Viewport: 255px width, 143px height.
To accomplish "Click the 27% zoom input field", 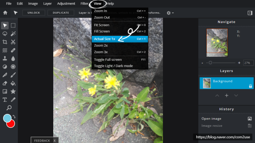I will (x=248, y=63).
